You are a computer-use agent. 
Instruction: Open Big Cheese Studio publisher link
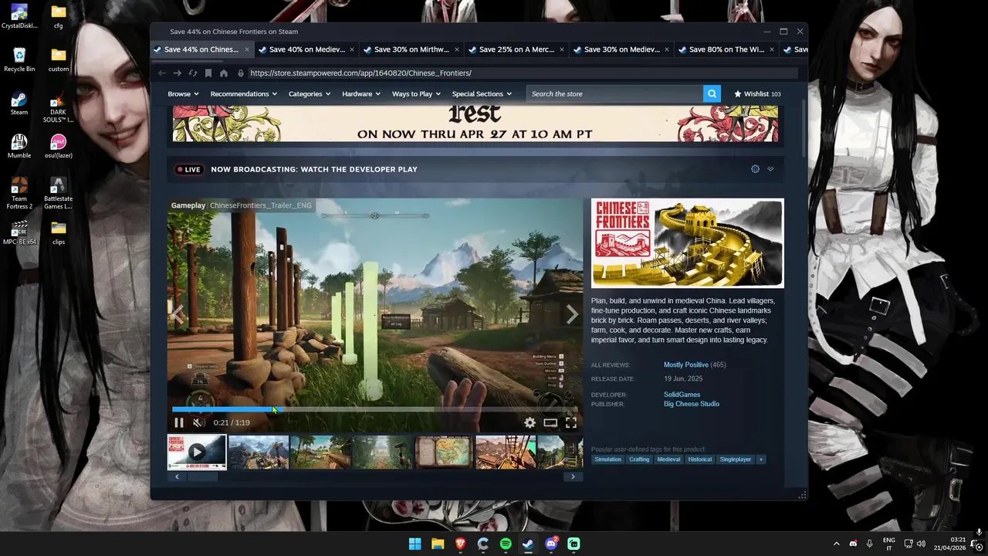tap(692, 404)
